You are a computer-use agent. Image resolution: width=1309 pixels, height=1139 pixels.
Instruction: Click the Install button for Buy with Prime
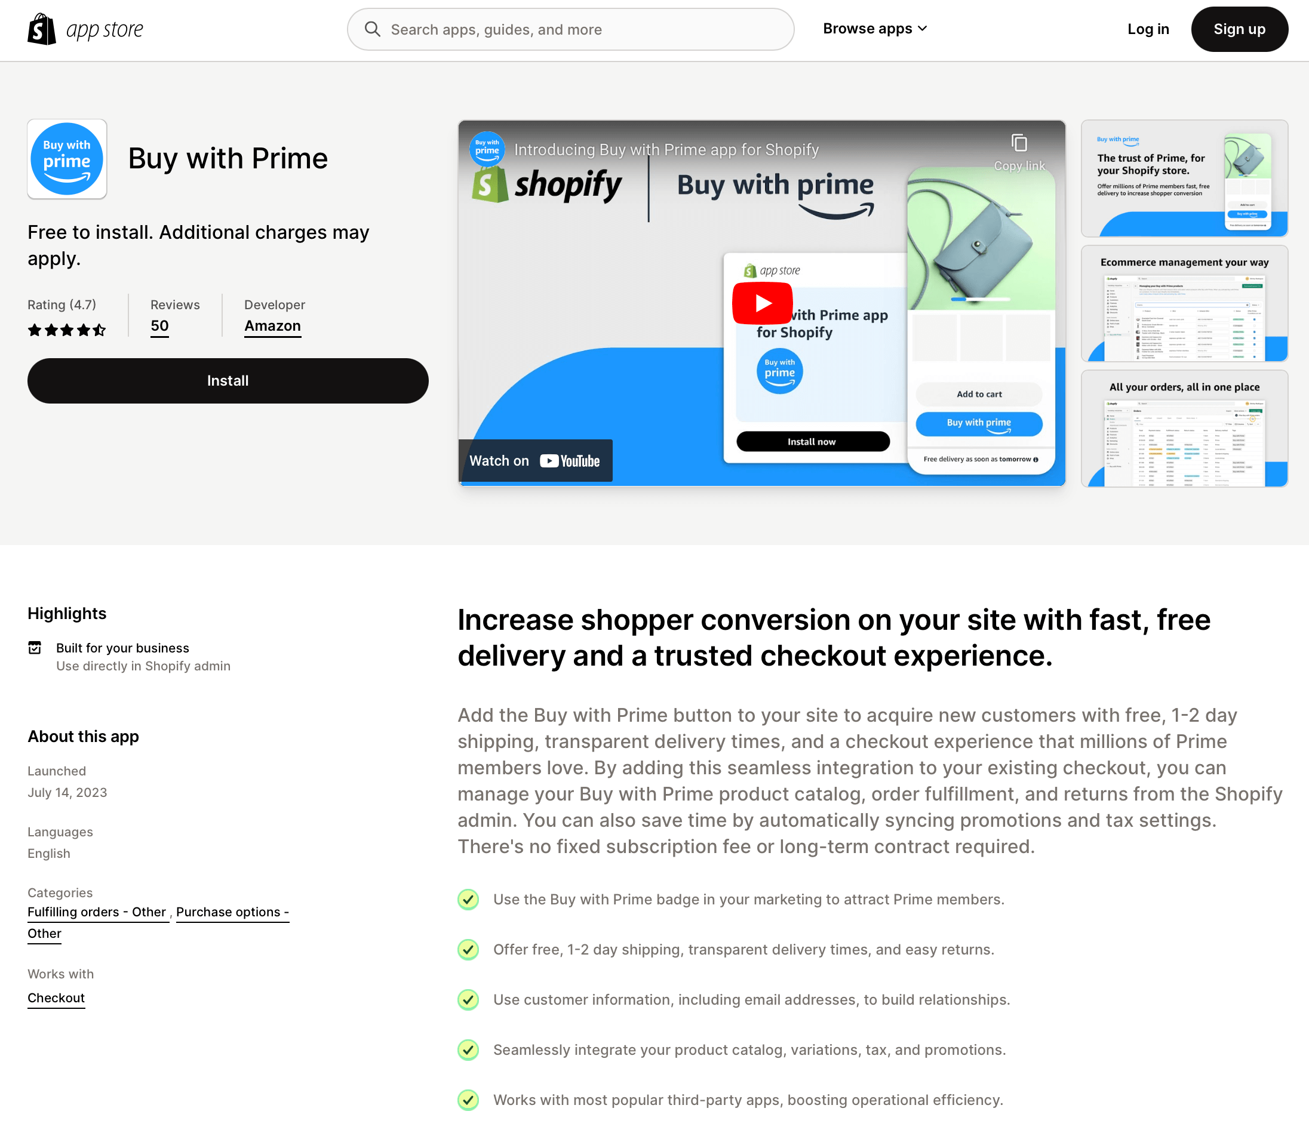[228, 380]
